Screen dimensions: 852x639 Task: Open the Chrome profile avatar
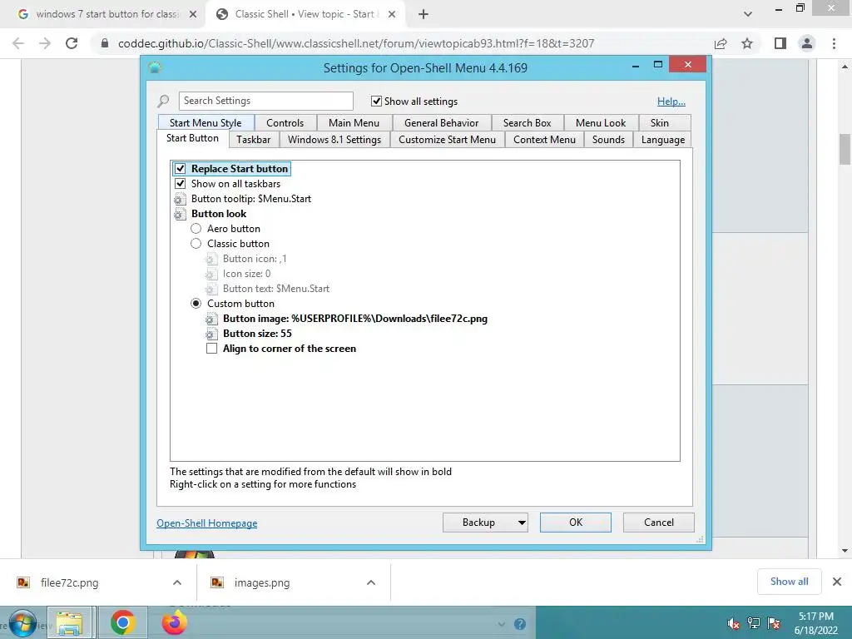(807, 43)
